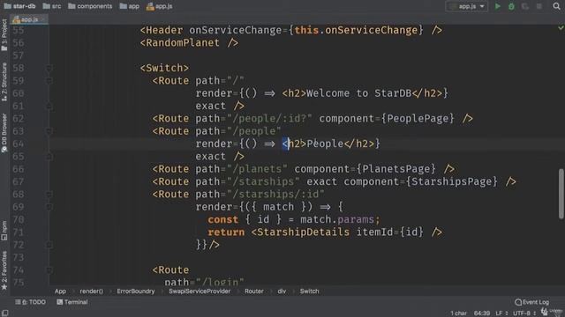The width and height of the screenshot is (565, 317).
Task: Jump to Router in the breadcrumbs
Action: click(254, 291)
